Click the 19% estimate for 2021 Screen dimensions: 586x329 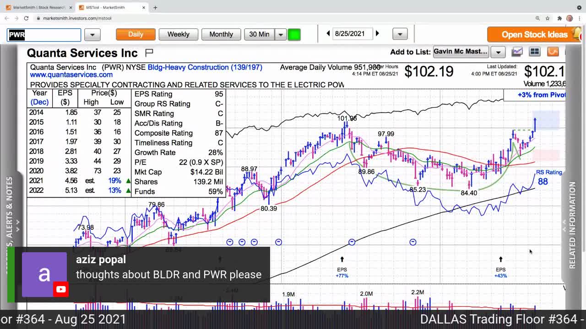click(x=114, y=181)
